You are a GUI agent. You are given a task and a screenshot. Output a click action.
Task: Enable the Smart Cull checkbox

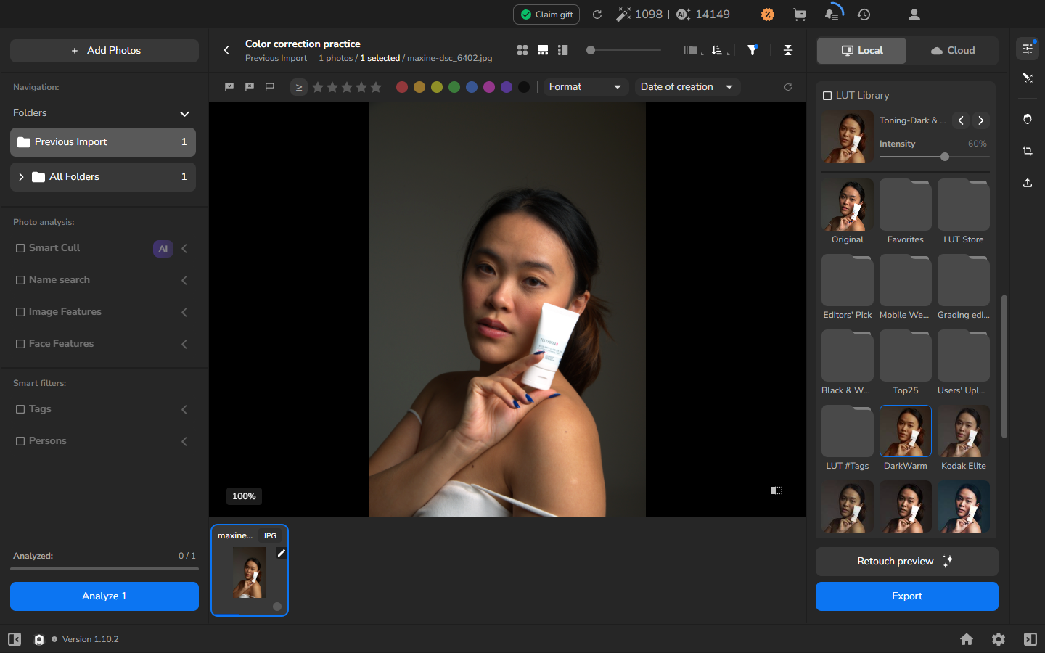click(20, 248)
